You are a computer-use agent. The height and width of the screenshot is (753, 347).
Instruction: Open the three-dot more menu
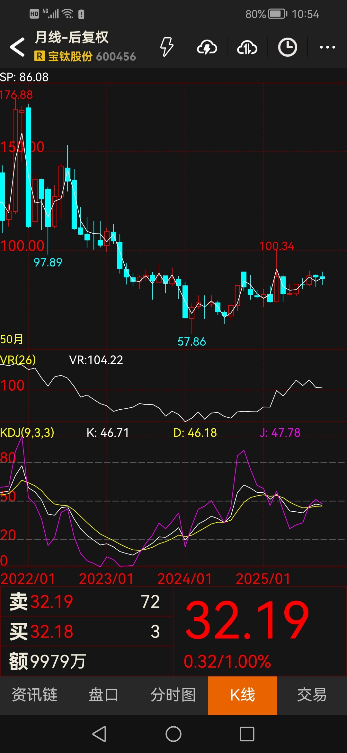coord(327,47)
